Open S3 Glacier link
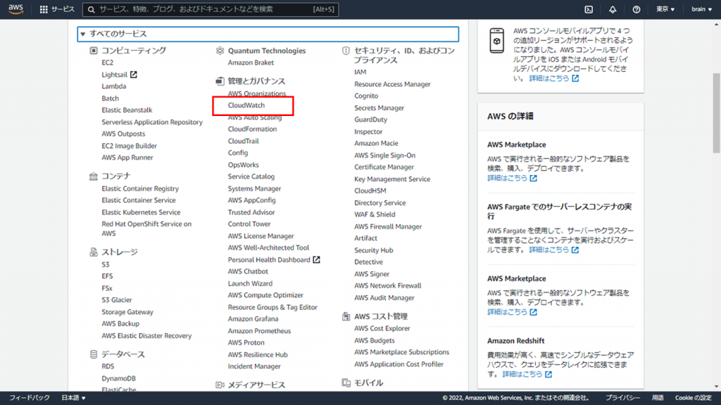 (117, 300)
